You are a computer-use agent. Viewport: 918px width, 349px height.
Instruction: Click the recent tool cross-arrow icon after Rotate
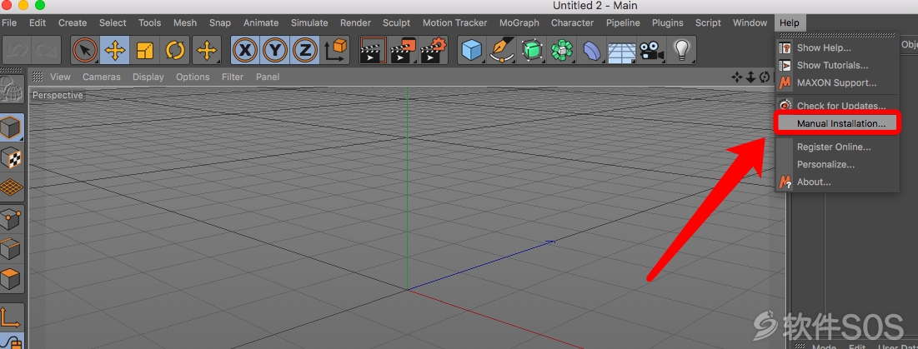[207, 50]
